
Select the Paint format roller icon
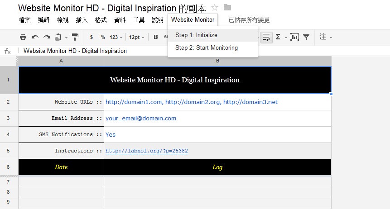(x=75, y=37)
